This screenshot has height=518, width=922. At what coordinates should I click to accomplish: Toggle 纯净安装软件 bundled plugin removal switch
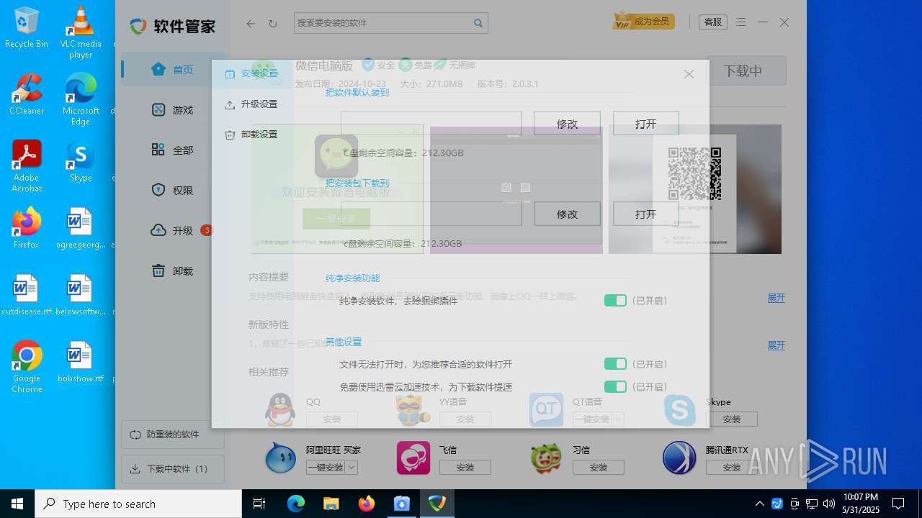pos(615,301)
